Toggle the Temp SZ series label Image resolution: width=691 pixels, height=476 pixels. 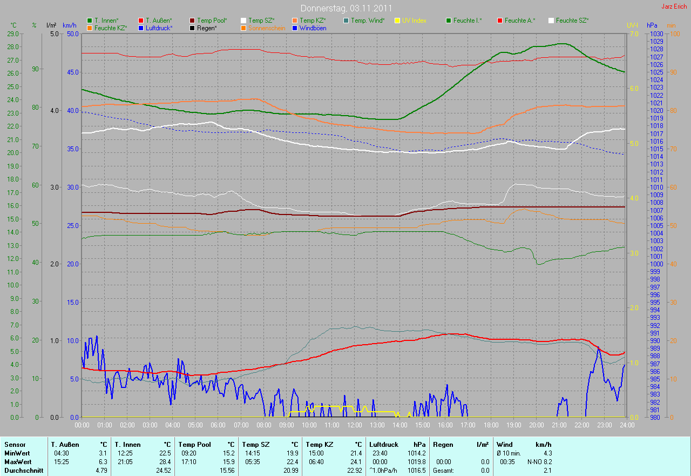pos(261,21)
